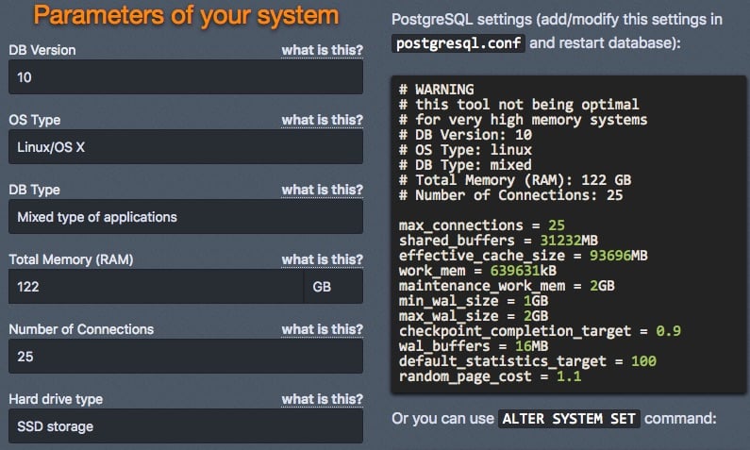The height and width of the screenshot is (450, 750).
Task: Click the postgresql.conf code label
Action: [458, 43]
